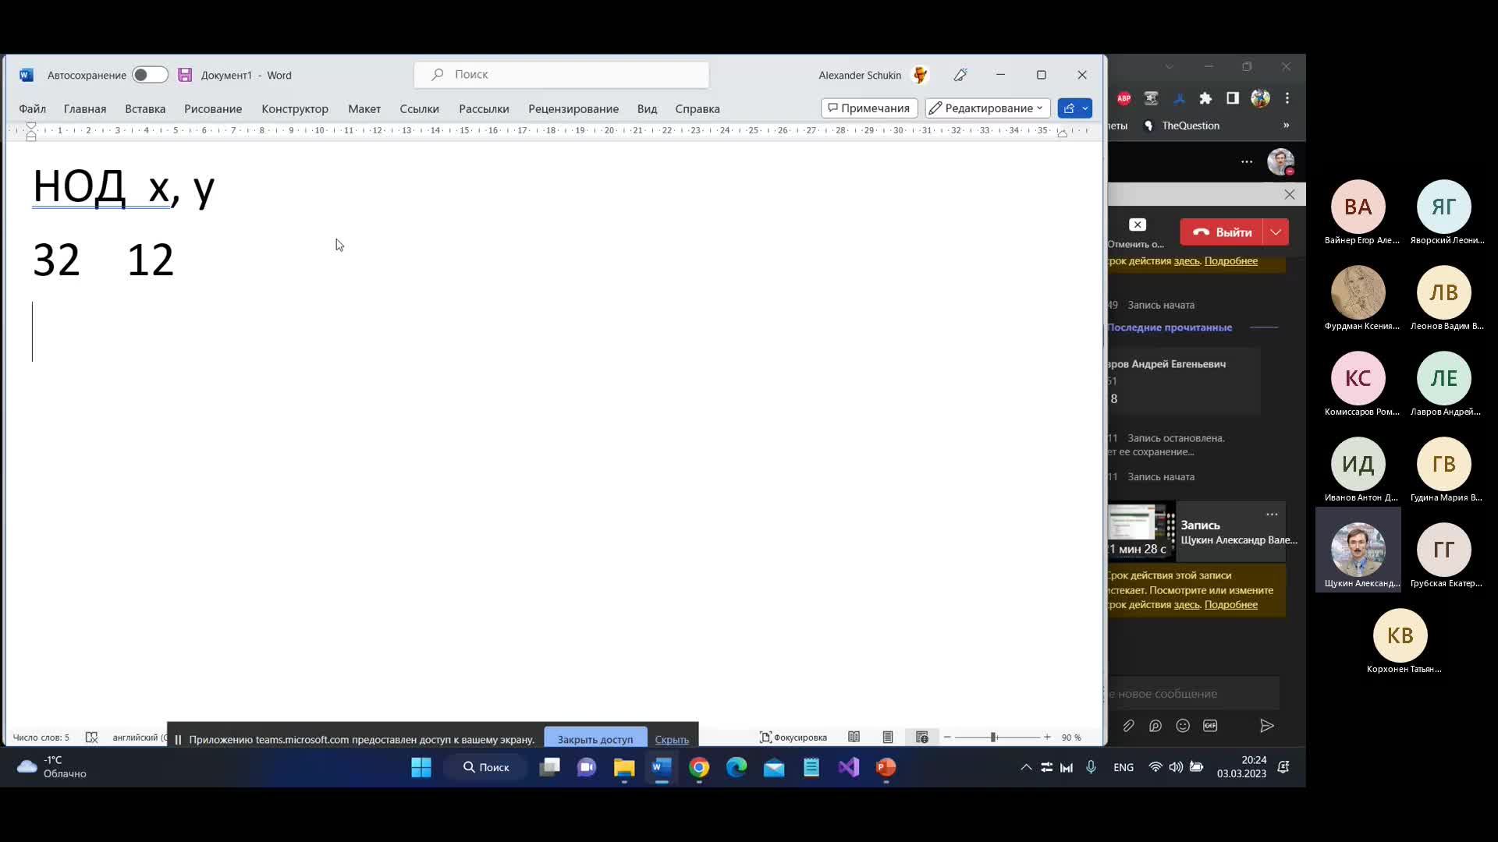Switch to Web Layout view icon
The width and height of the screenshot is (1498, 842).
(x=922, y=738)
